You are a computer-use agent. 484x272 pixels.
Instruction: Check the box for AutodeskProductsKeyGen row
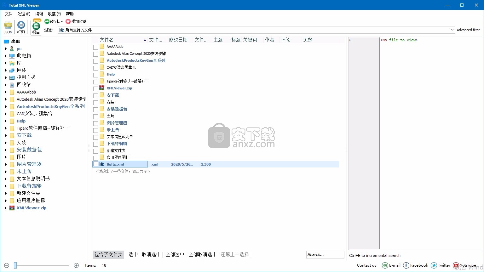point(95,61)
